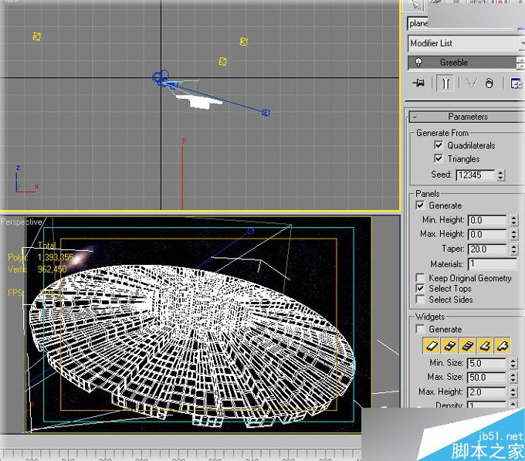Click the Seed value spinner arrows
The image size is (525, 461).
(x=500, y=175)
